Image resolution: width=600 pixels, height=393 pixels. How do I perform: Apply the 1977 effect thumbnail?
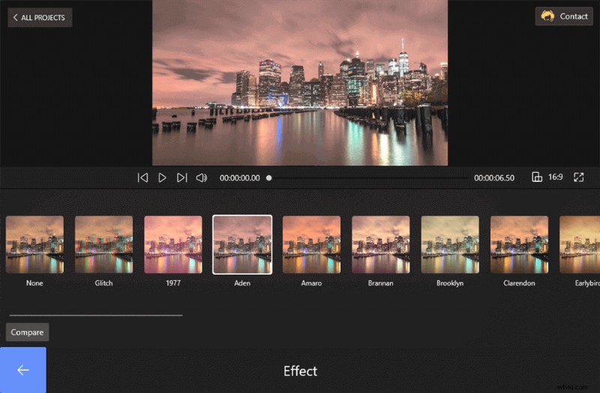[173, 245]
